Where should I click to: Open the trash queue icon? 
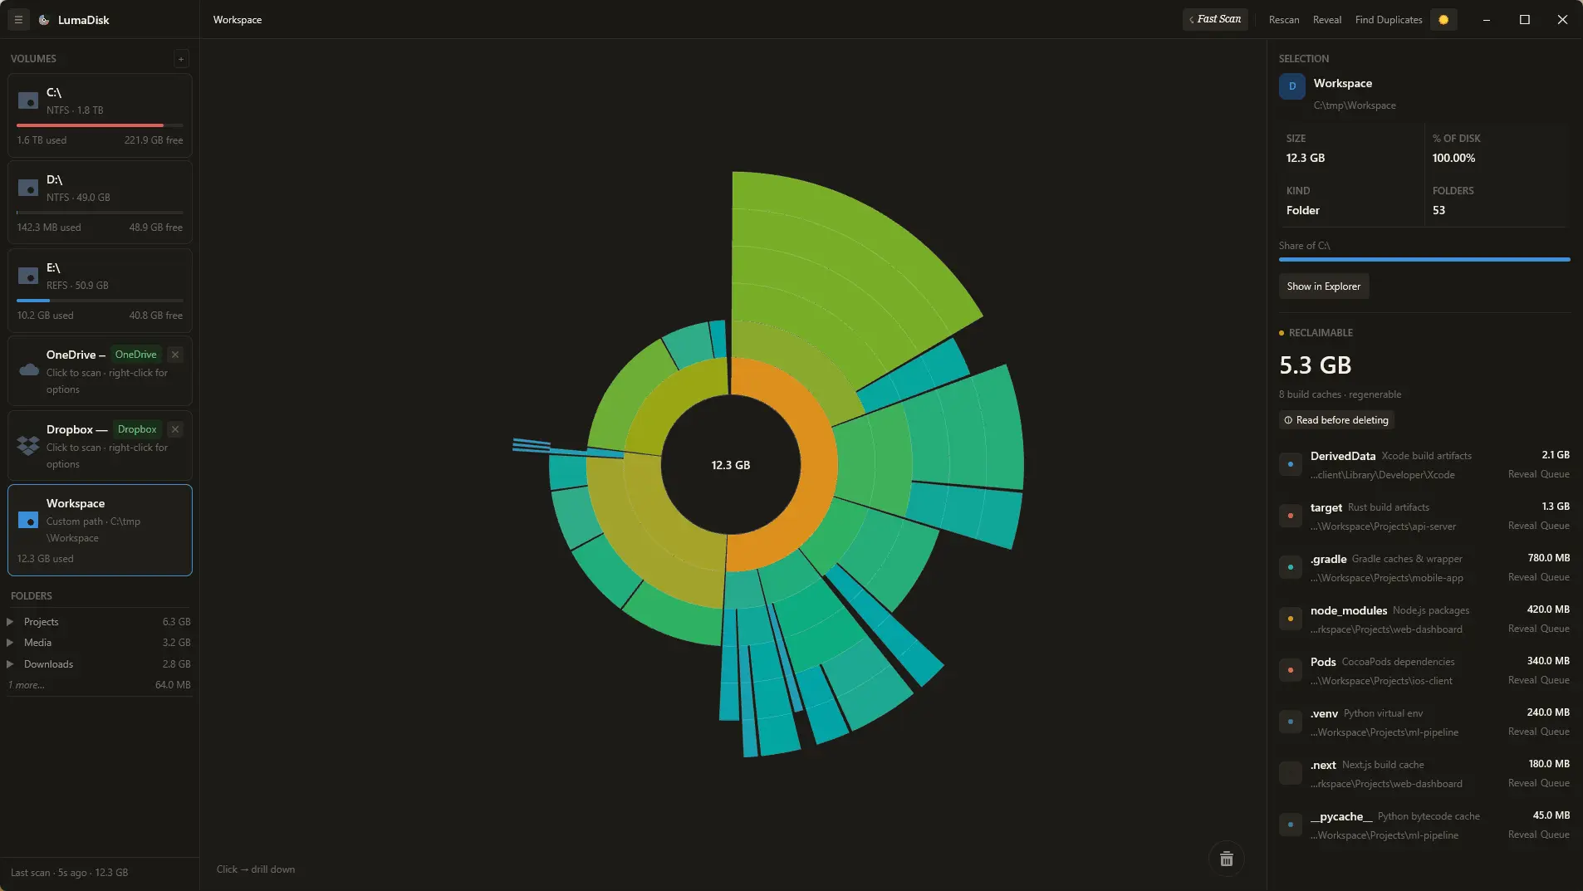coord(1227,859)
